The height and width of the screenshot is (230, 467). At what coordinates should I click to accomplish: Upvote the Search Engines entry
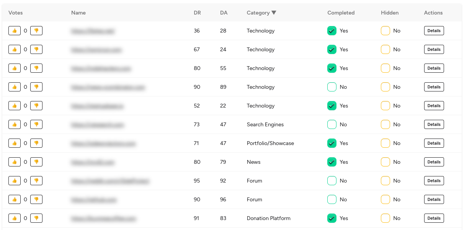pyautogui.click(x=15, y=124)
